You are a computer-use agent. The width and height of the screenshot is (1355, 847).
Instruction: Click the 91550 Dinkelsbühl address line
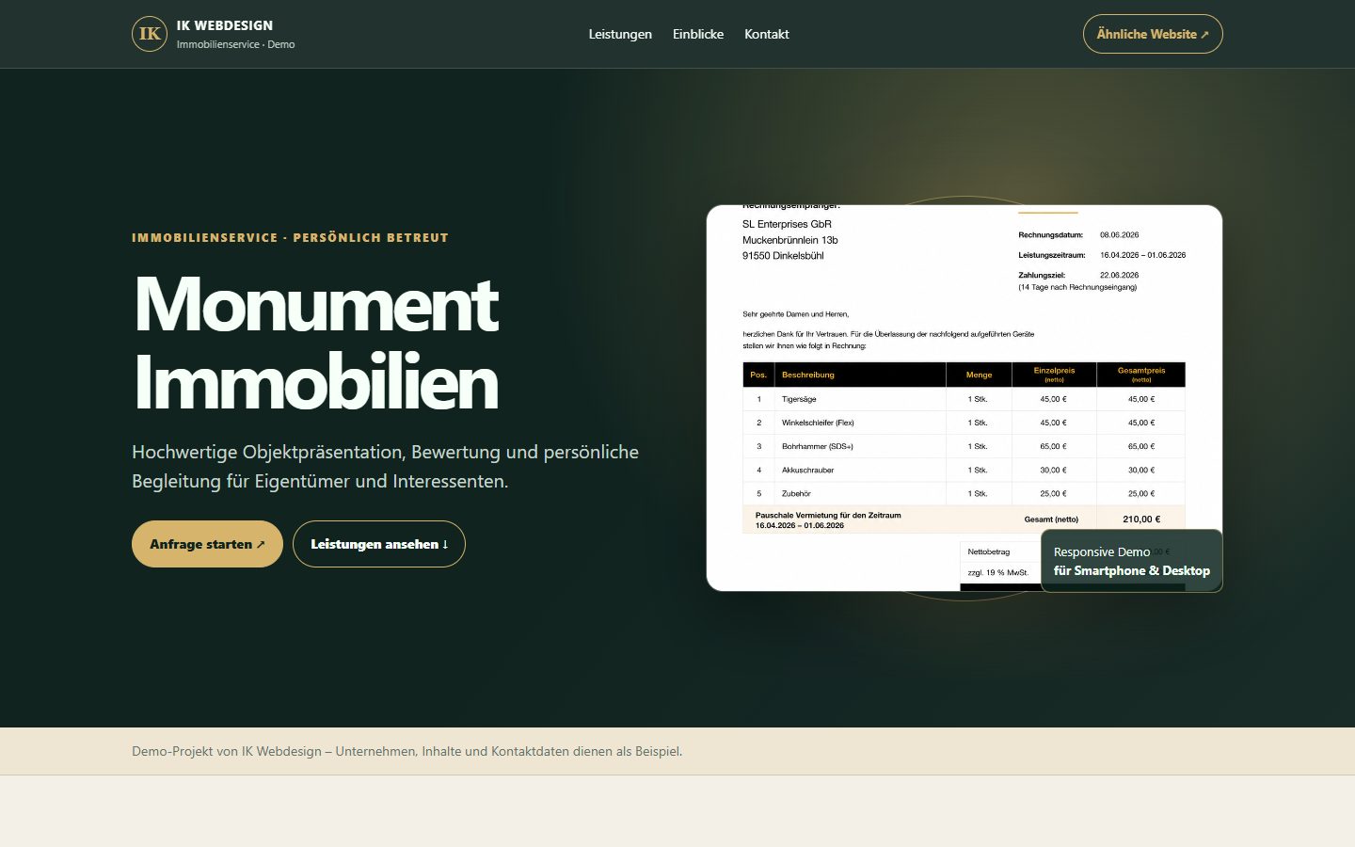point(783,256)
